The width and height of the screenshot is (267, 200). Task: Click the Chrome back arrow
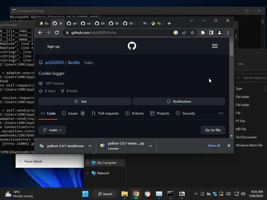(40, 33)
